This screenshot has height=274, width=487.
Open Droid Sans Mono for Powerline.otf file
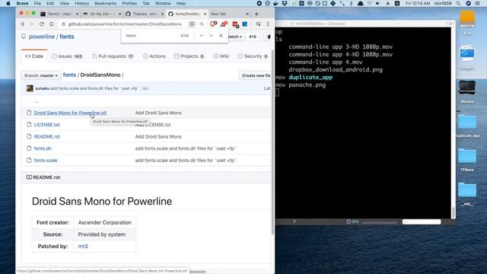tap(70, 113)
